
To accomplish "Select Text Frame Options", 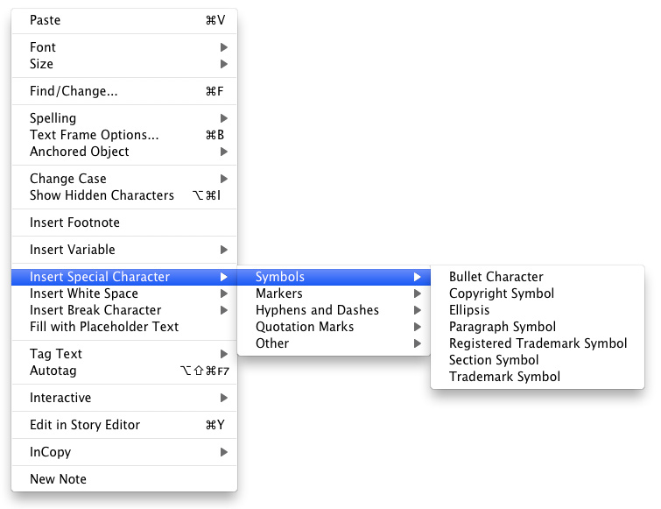I will [94, 135].
